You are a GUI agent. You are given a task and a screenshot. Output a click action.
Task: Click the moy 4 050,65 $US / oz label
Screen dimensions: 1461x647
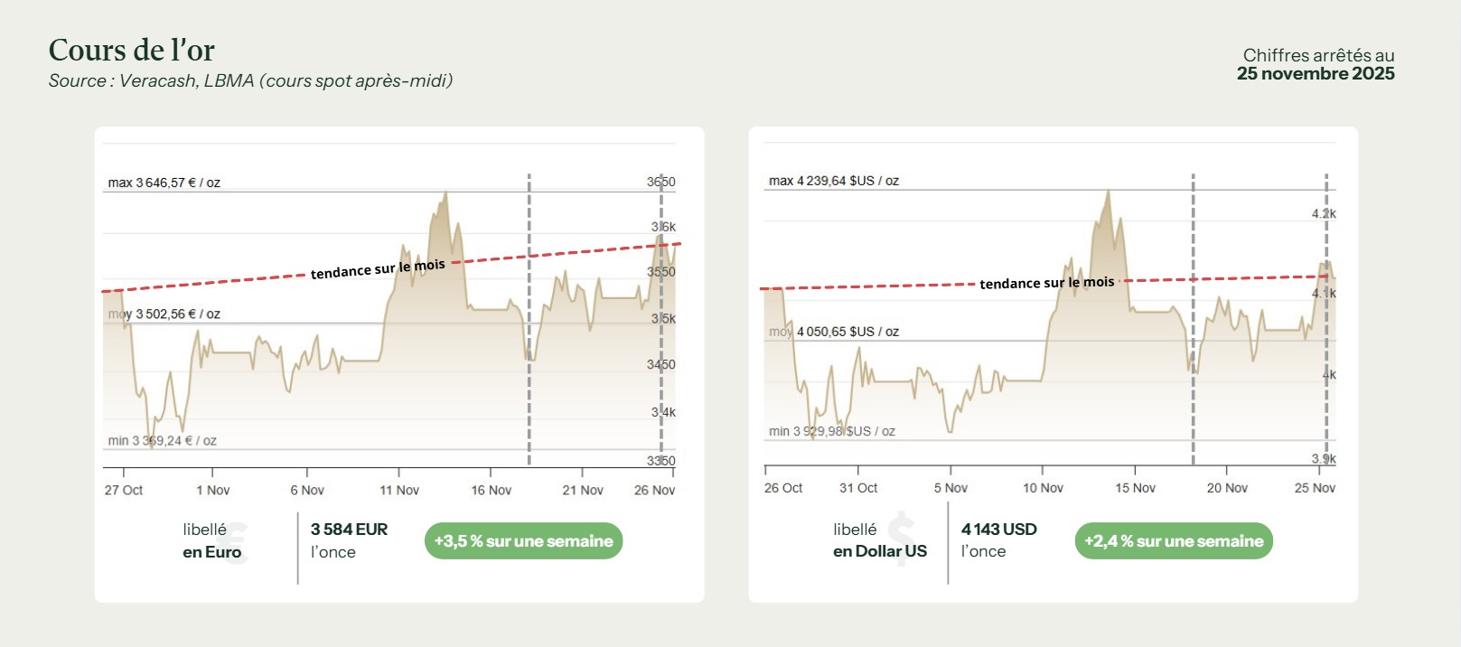point(834,332)
